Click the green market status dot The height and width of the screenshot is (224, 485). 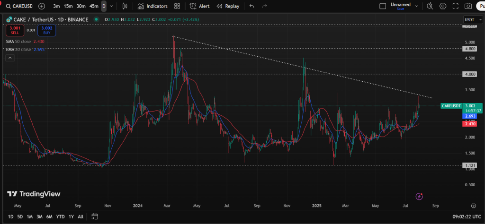click(x=97, y=19)
